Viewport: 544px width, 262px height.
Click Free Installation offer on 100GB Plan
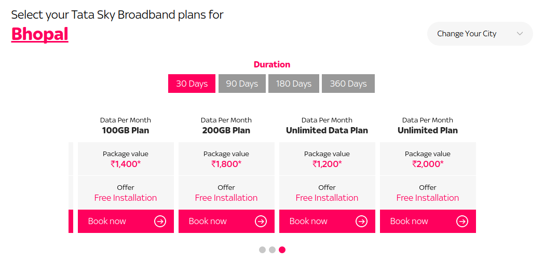[126, 198]
